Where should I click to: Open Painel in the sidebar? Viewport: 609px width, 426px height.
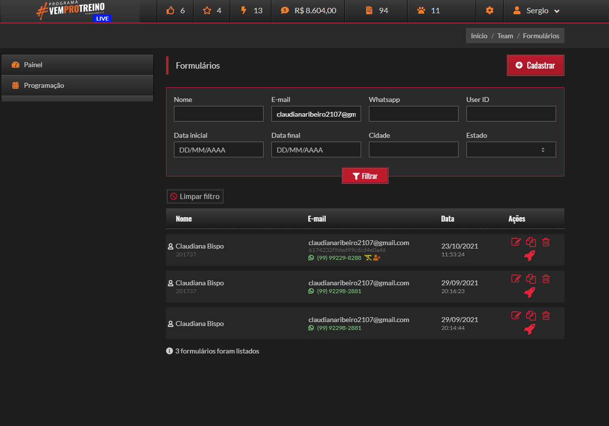(77, 65)
